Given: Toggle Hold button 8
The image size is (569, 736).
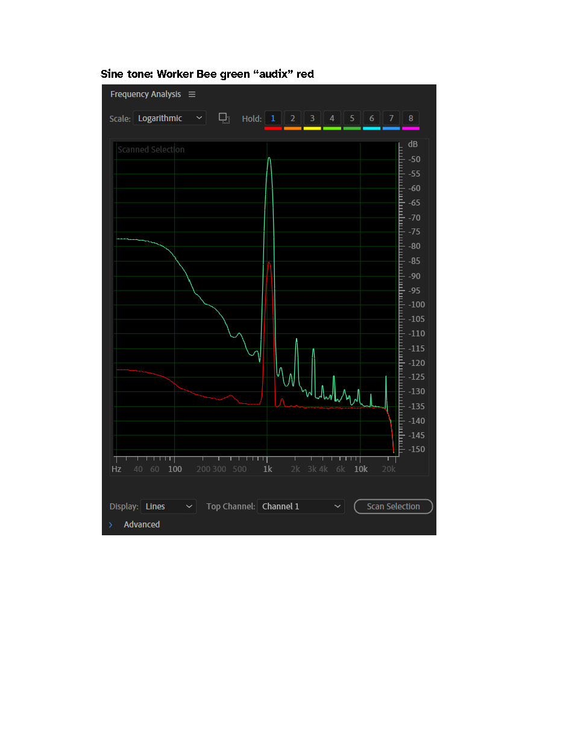Looking at the screenshot, I should pos(411,118).
